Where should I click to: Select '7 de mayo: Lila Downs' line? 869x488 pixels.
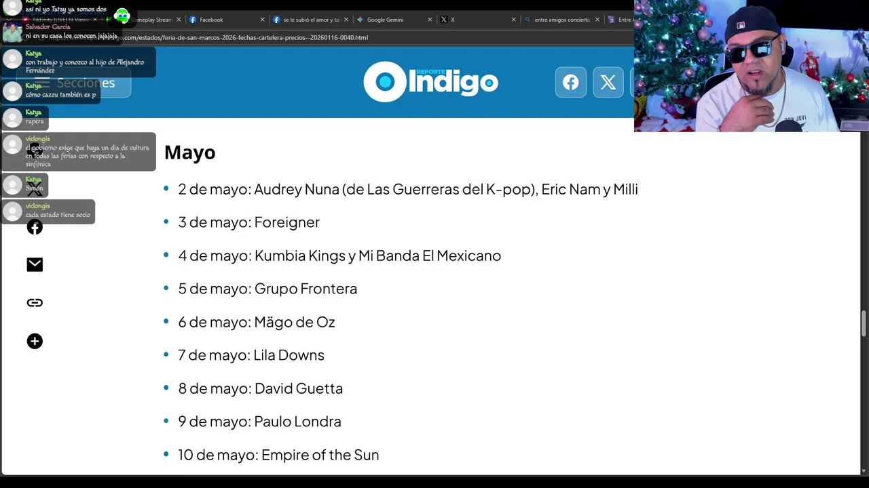[251, 355]
